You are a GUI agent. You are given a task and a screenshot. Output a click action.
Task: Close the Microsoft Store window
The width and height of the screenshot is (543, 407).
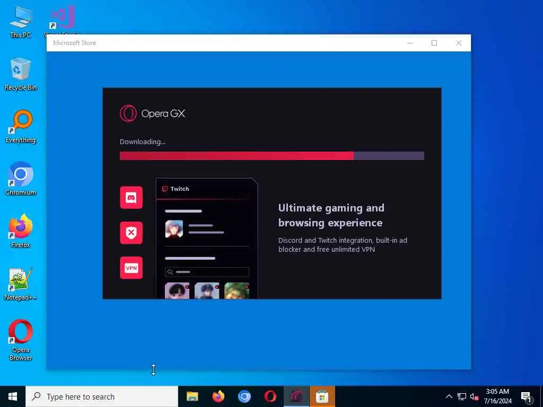(459, 43)
